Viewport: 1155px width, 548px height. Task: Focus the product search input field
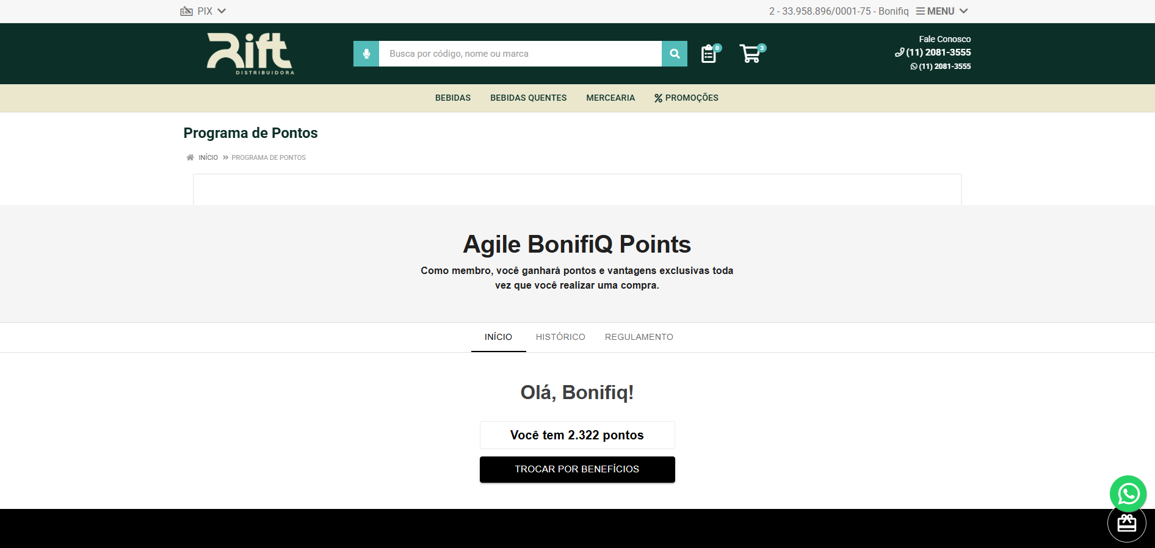[520, 54]
